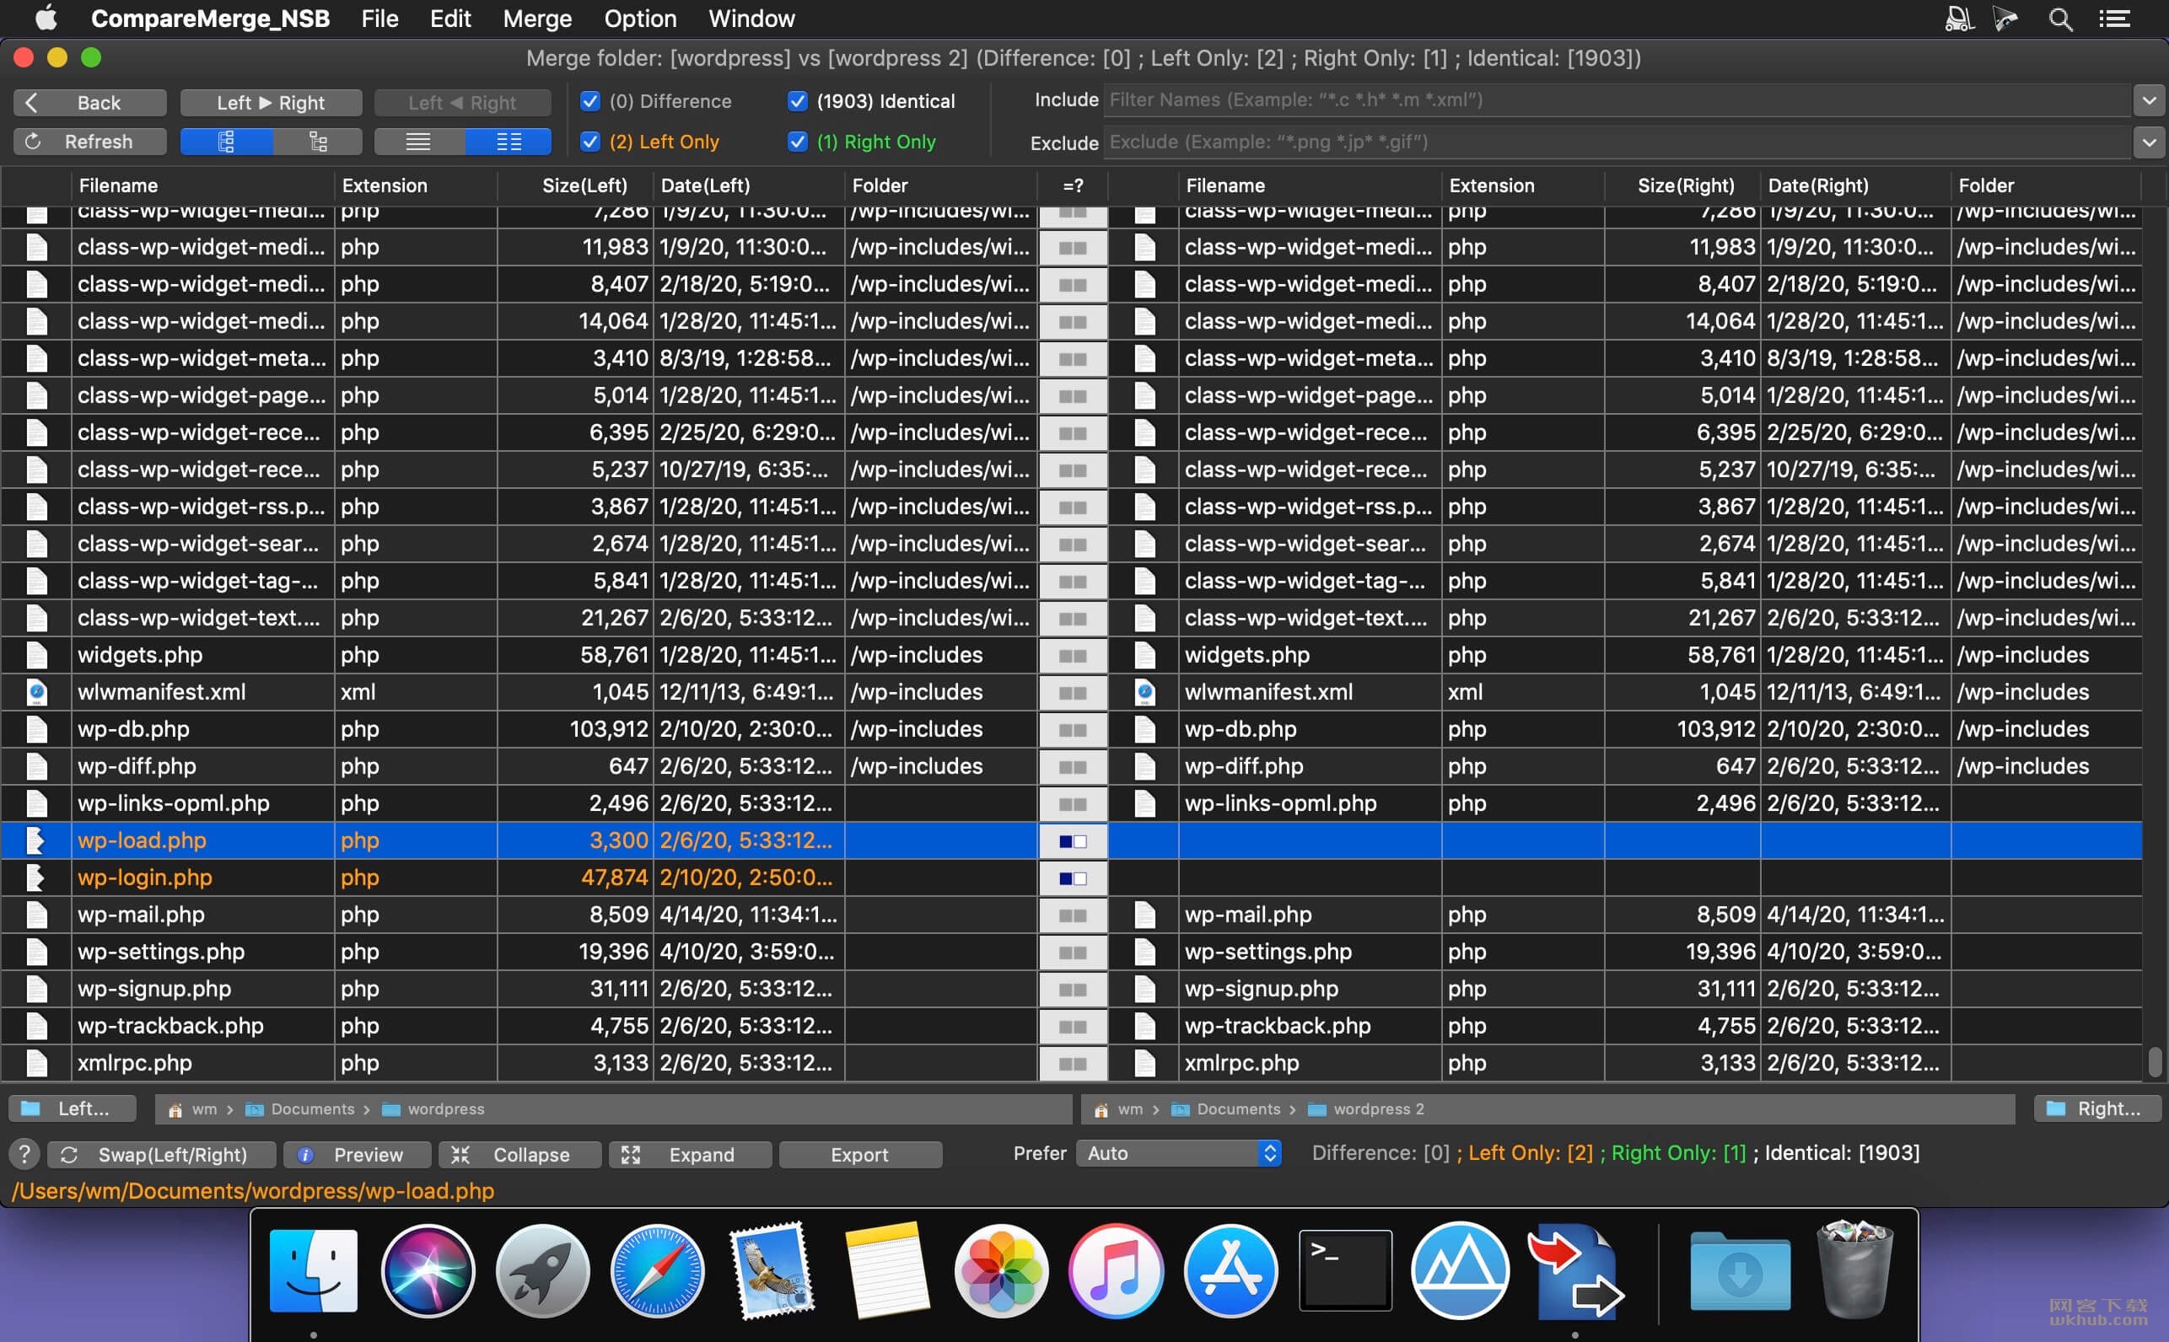Sort by the Size(Left) column header
Viewport: 2169px width, 1342px height.
pyautogui.click(x=576, y=185)
